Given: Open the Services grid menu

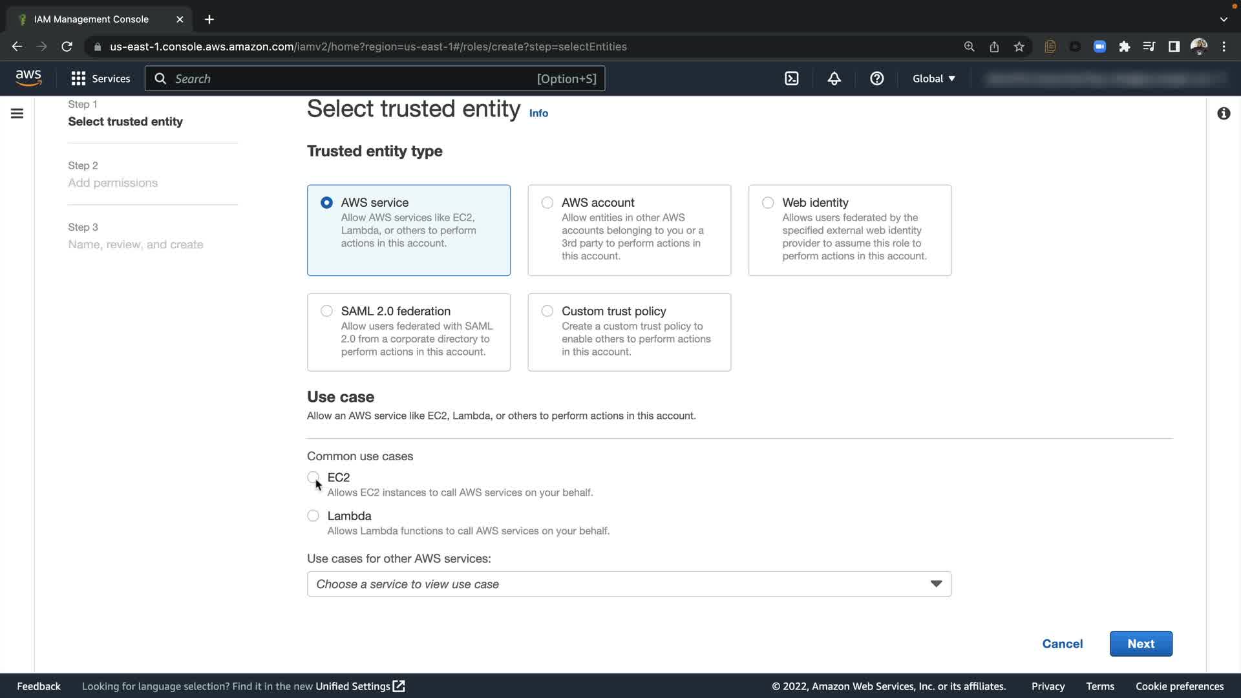Looking at the screenshot, I should (100, 79).
